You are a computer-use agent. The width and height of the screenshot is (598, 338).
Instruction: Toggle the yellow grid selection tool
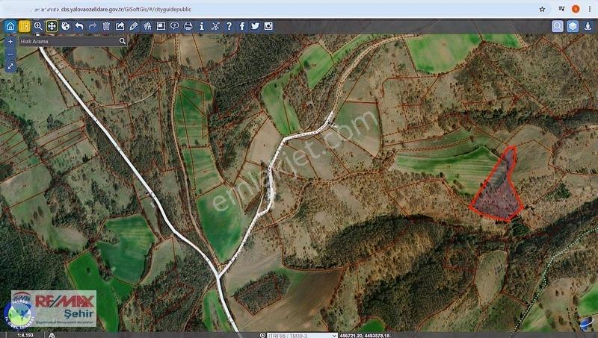pyautogui.click(x=25, y=26)
